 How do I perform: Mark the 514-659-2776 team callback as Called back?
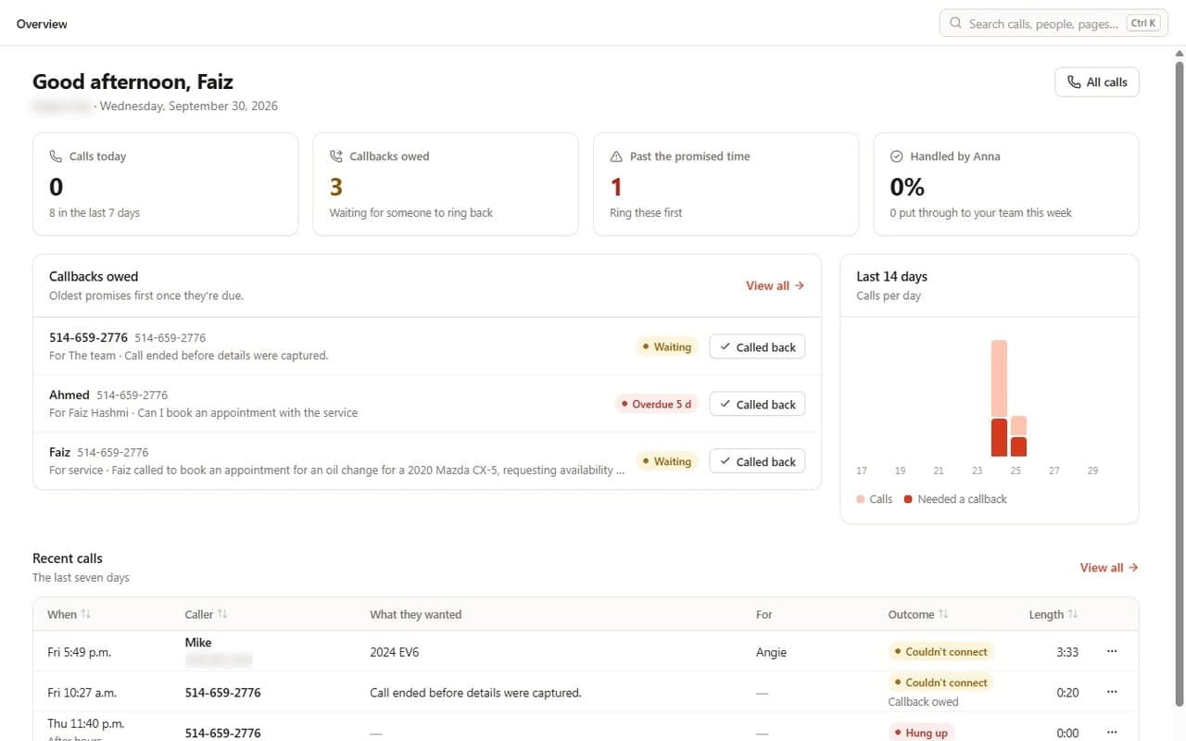758,347
